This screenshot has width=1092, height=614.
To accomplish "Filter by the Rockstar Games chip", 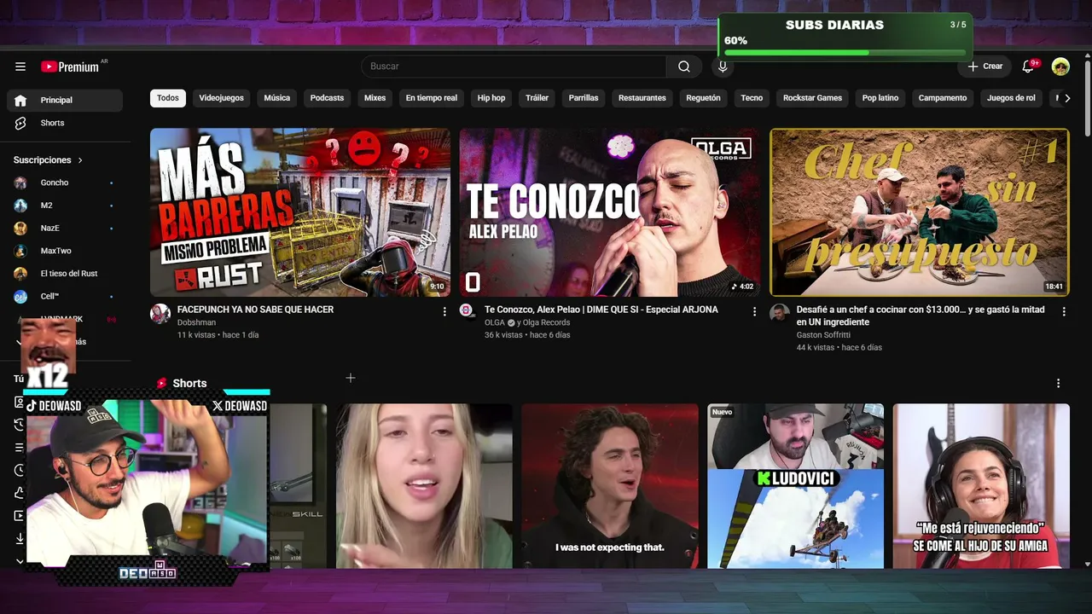I will (x=813, y=98).
